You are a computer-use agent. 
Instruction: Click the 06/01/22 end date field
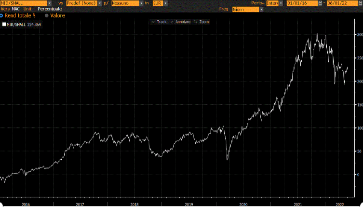(341, 3)
